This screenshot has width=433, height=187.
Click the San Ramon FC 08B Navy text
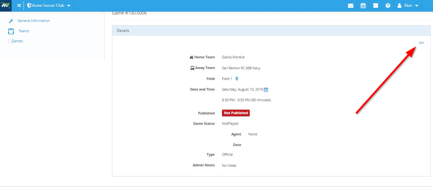pyautogui.click(x=241, y=68)
